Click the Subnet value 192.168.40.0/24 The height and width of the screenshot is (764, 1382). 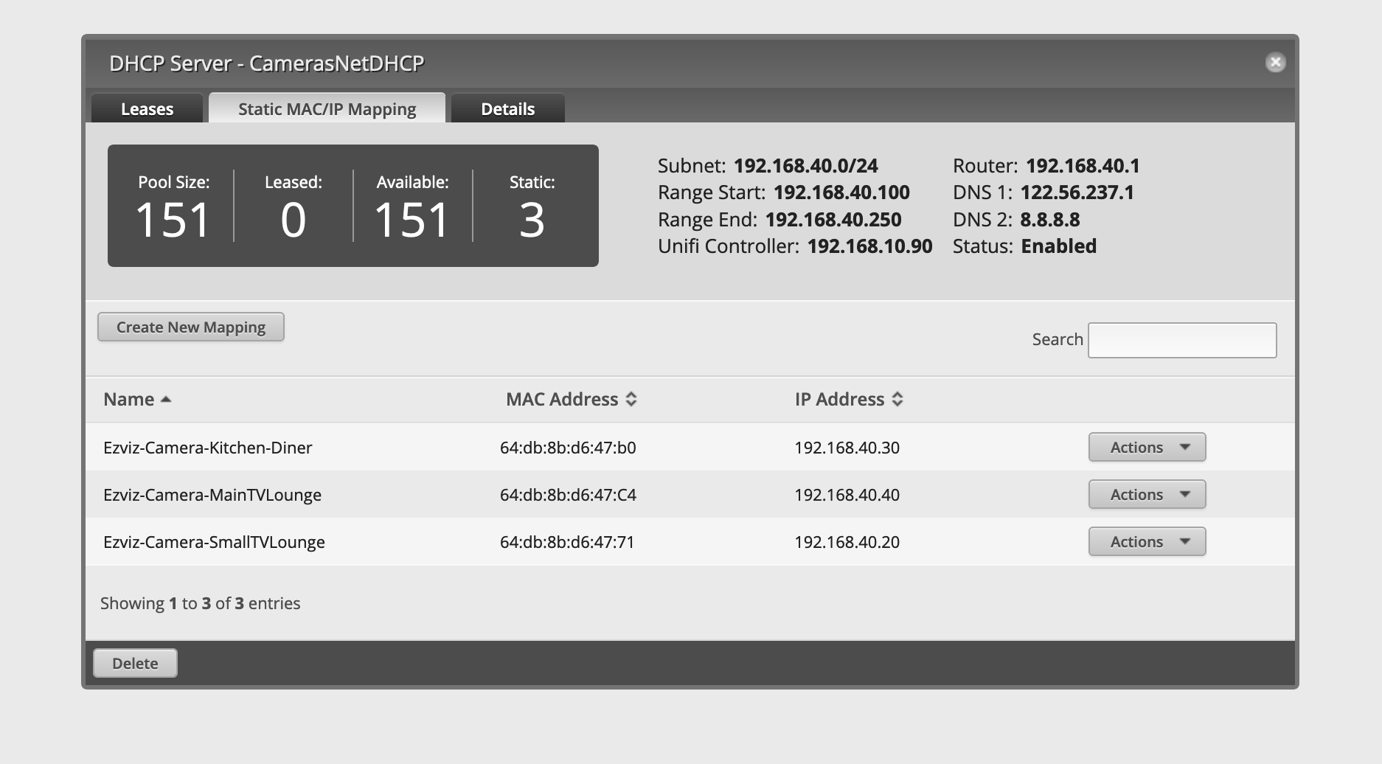point(806,166)
